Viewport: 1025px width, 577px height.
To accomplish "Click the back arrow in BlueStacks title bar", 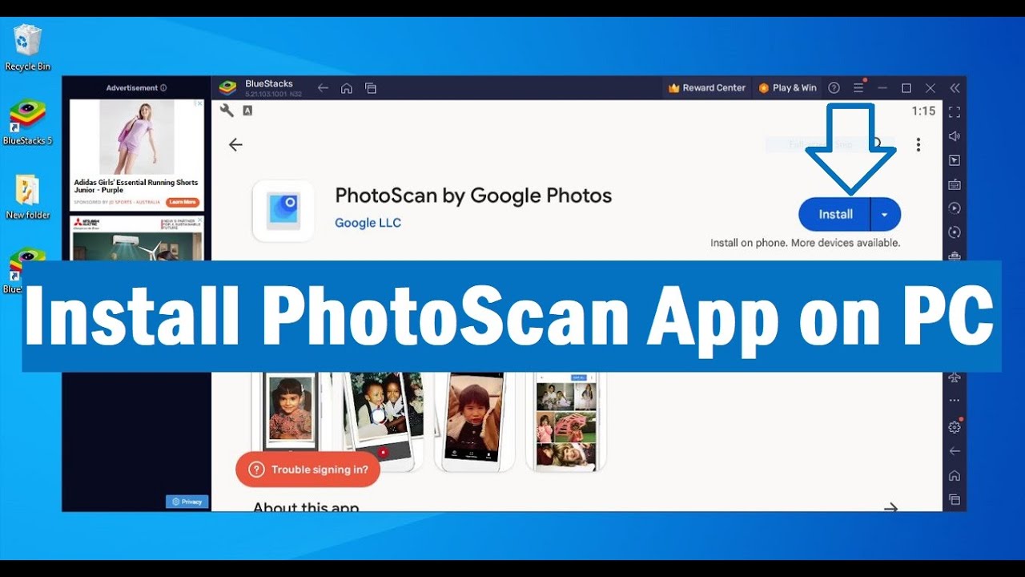I will (x=323, y=88).
